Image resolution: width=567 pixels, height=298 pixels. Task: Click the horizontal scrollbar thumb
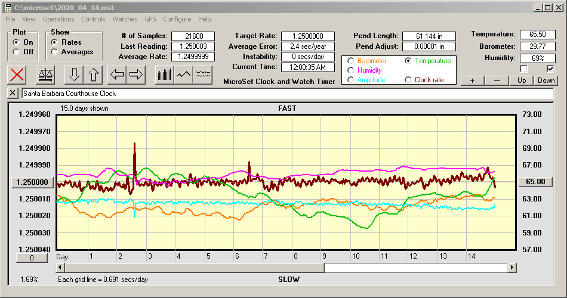pos(195,268)
